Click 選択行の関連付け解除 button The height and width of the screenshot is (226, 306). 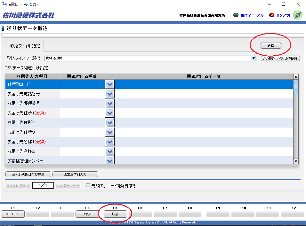click(28, 174)
